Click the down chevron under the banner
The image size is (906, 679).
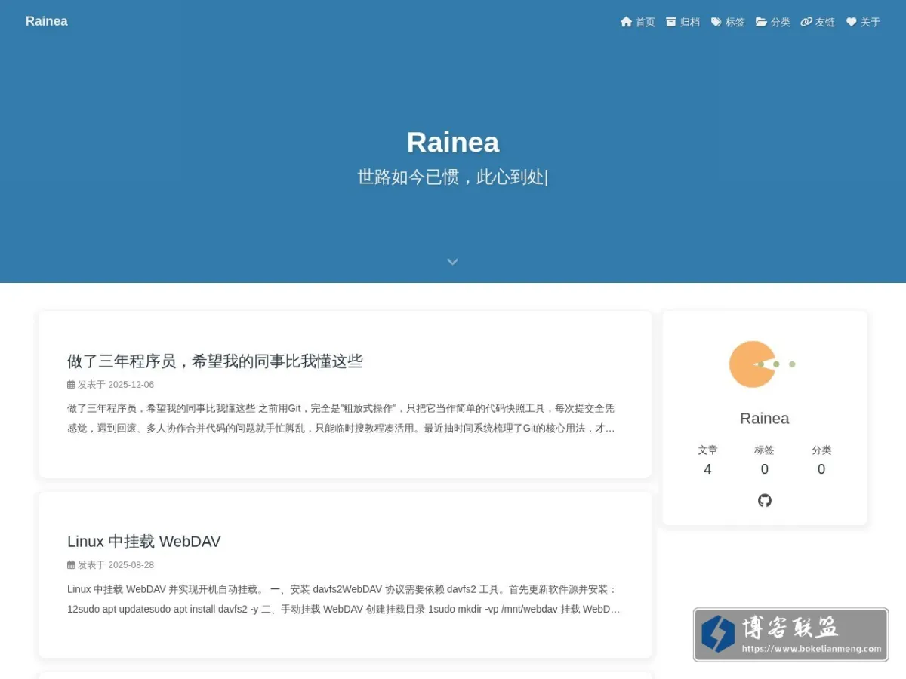coord(452,262)
